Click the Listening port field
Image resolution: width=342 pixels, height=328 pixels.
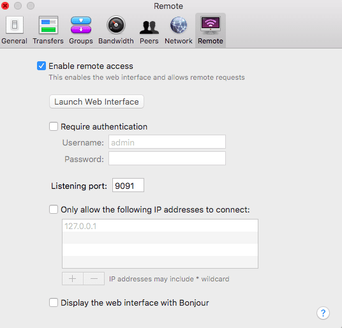pos(128,185)
